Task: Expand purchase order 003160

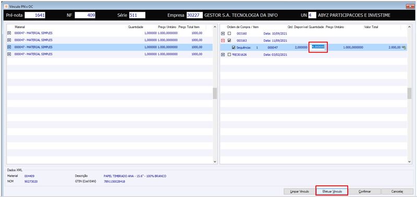Action: tap(223, 33)
